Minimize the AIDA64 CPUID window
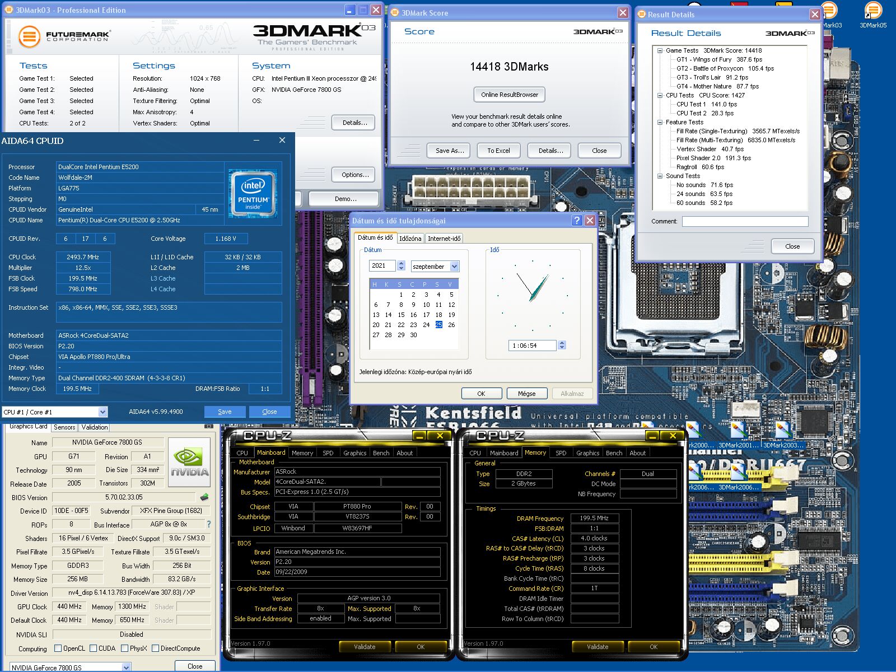Image resolution: width=896 pixels, height=672 pixels. point(256,141)
